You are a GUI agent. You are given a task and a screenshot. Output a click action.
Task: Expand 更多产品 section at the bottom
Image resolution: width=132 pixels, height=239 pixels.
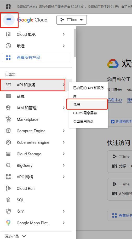tap(16, 236)
